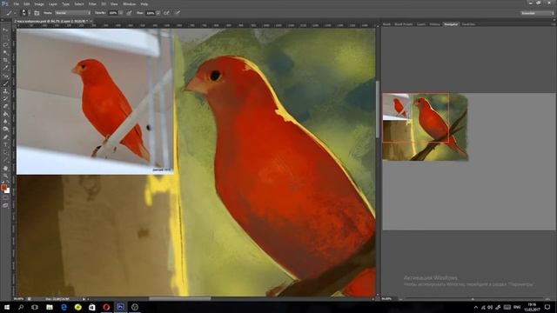Open the Image menu
The width and height of the screenshot is (557, 313).
(x=39, y=3)
